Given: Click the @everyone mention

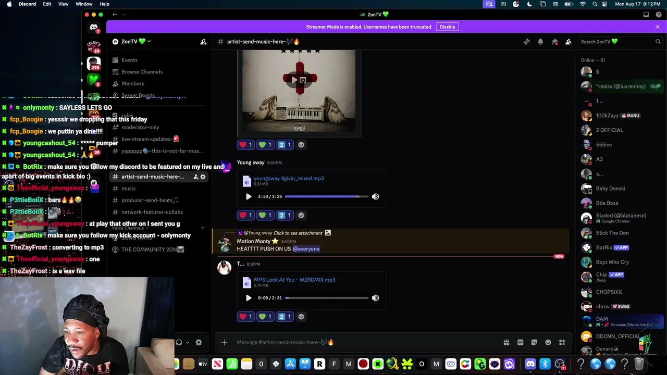Looking at the screenshot, I should 306,249.
